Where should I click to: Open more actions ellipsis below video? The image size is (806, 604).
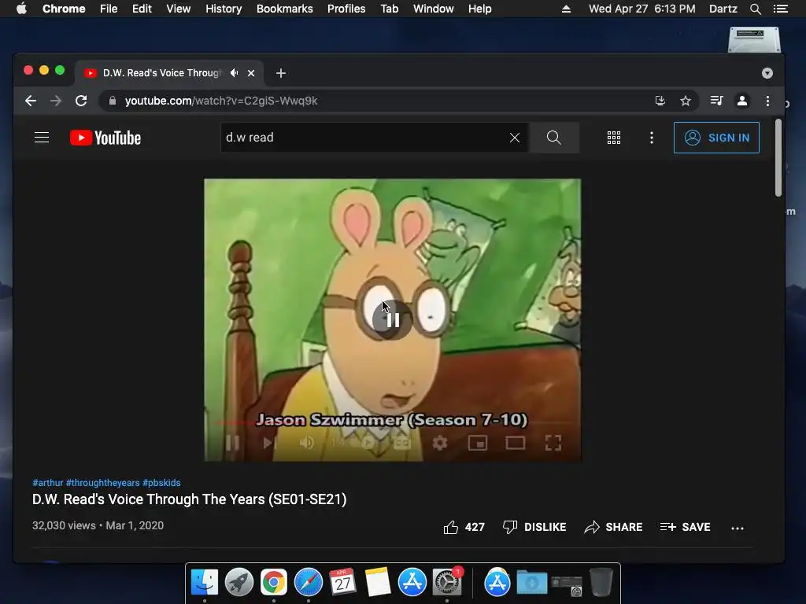[738, 528]
